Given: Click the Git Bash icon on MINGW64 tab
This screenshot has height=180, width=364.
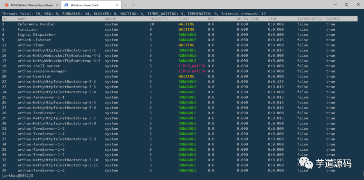Looking at the screenshot, I should coord(6,5).
